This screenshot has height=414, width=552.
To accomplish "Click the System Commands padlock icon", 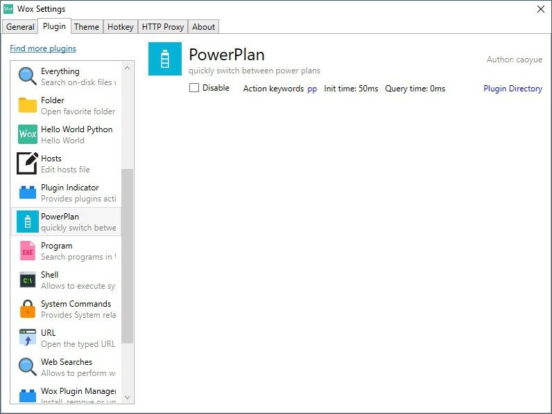I will pos(28,309).
